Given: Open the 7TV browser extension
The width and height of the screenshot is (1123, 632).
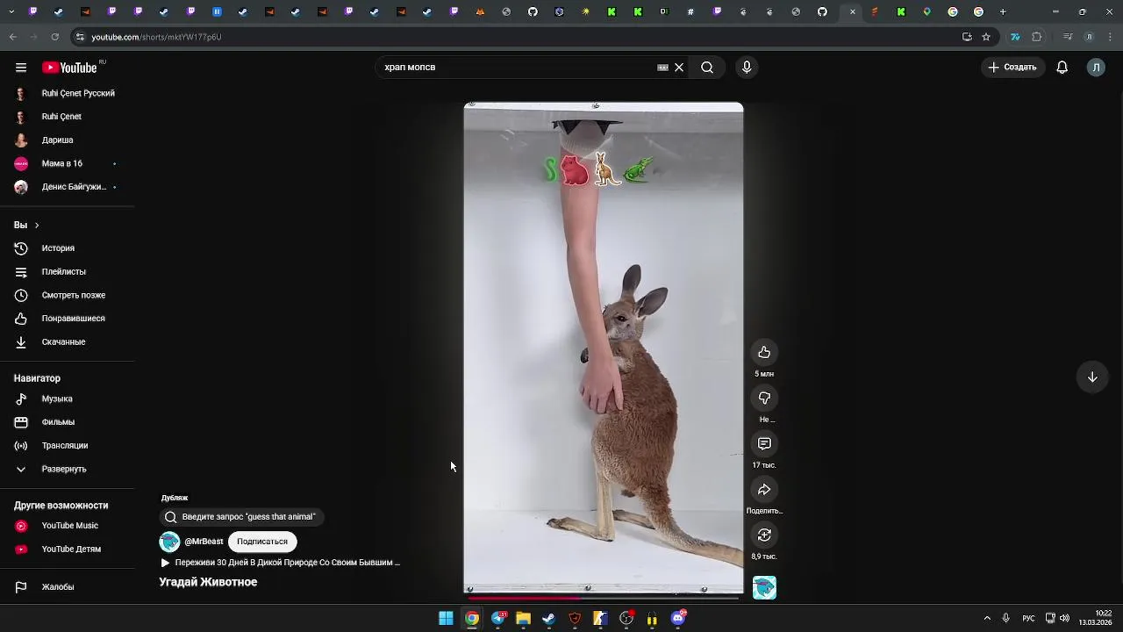Looking at the screenshot, I should (1015, 37).
